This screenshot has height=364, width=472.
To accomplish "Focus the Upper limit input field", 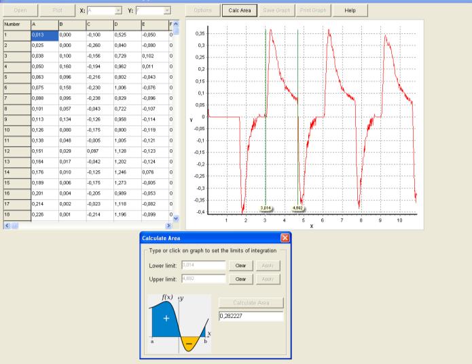I will click(204, 279).
